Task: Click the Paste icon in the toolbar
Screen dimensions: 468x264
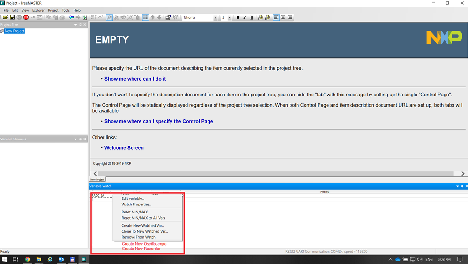Action: coord(55,17)
